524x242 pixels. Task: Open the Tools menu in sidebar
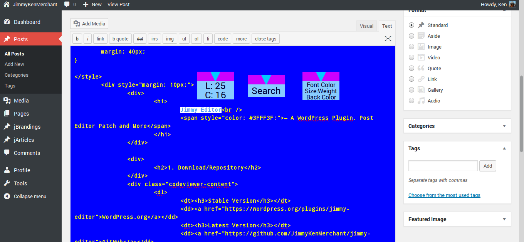20,183
